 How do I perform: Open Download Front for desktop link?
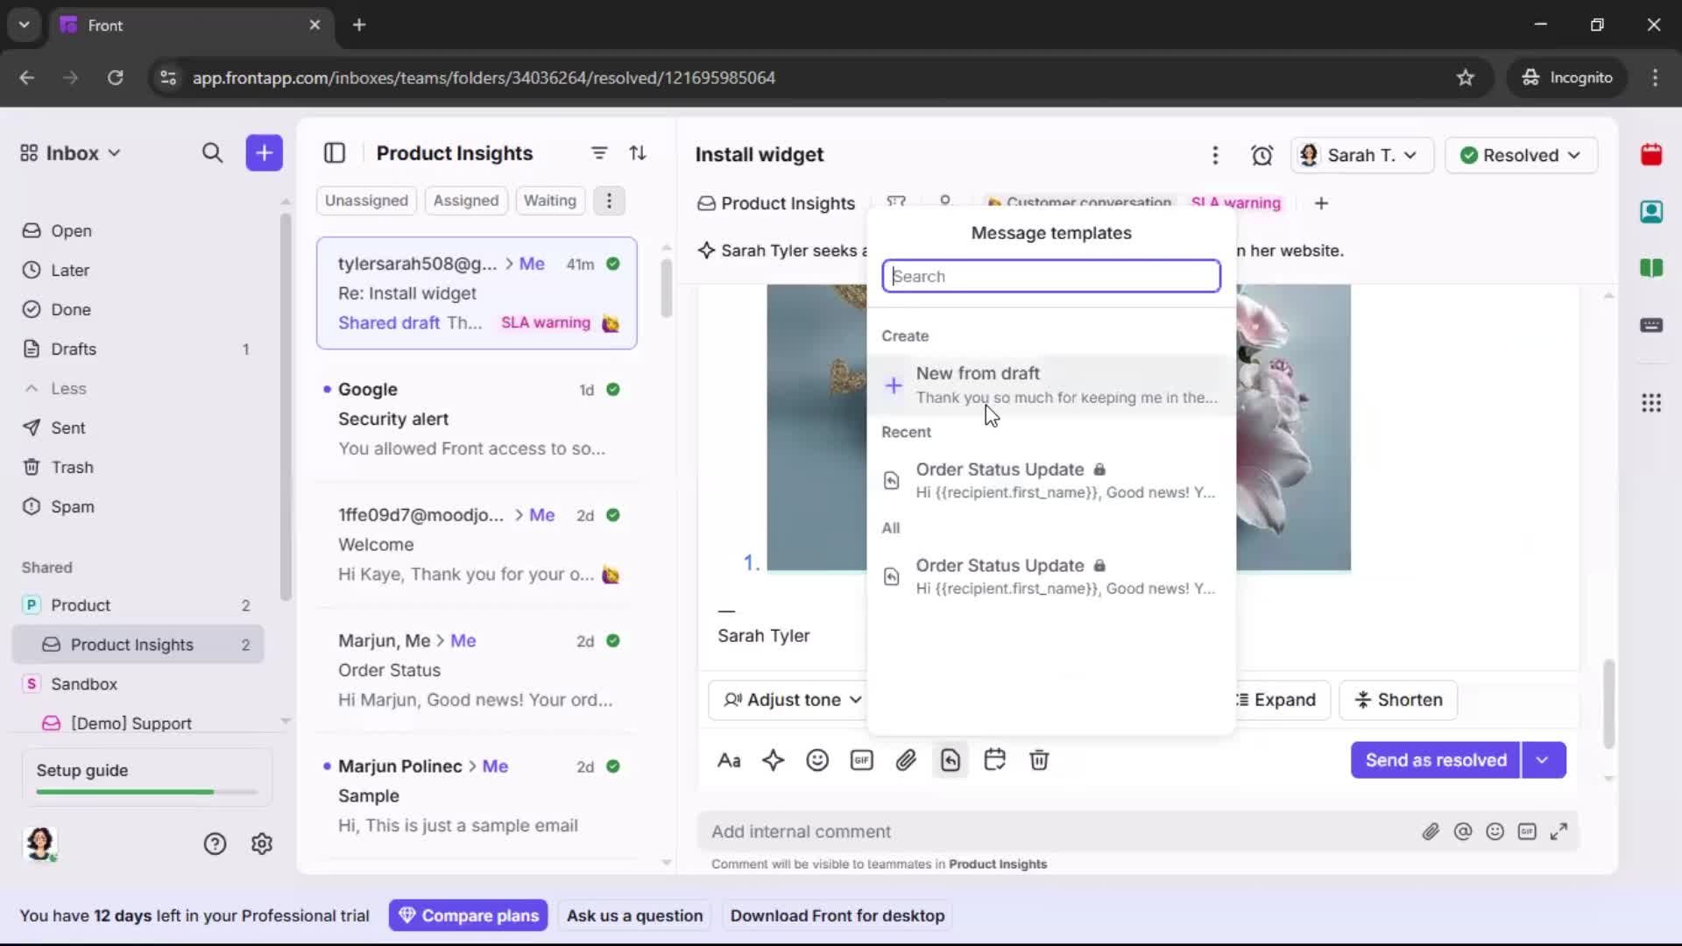tap(837, 915)
